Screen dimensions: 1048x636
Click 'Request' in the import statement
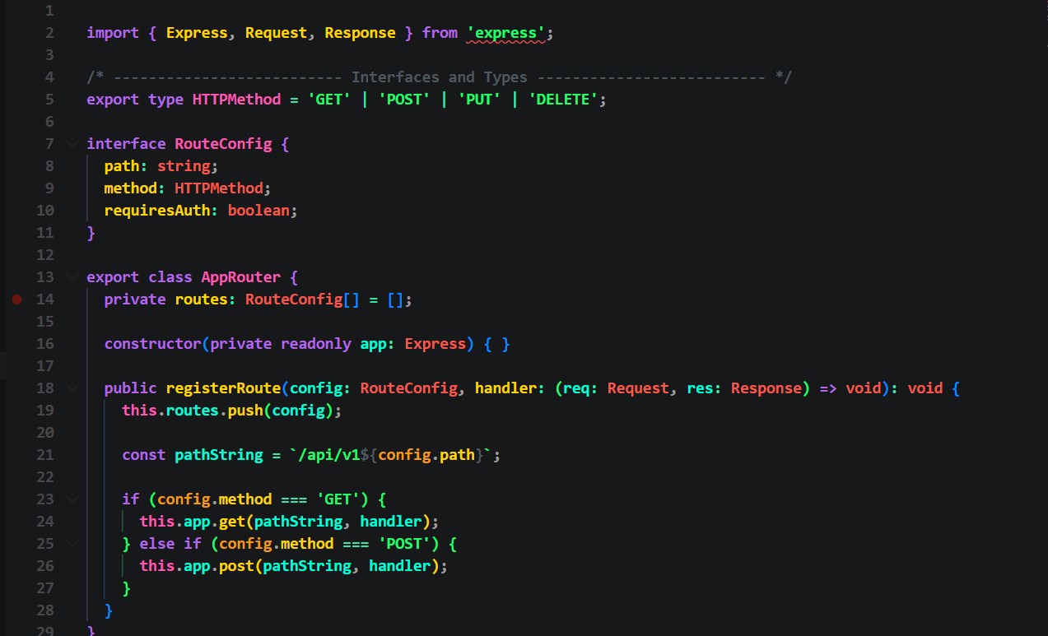(x=276, y=33)
